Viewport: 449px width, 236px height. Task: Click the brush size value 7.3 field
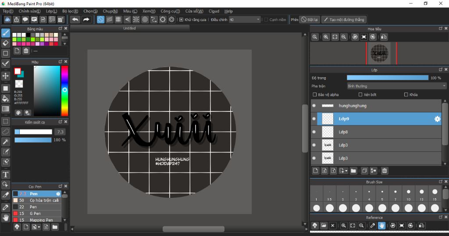pos(60,132)
